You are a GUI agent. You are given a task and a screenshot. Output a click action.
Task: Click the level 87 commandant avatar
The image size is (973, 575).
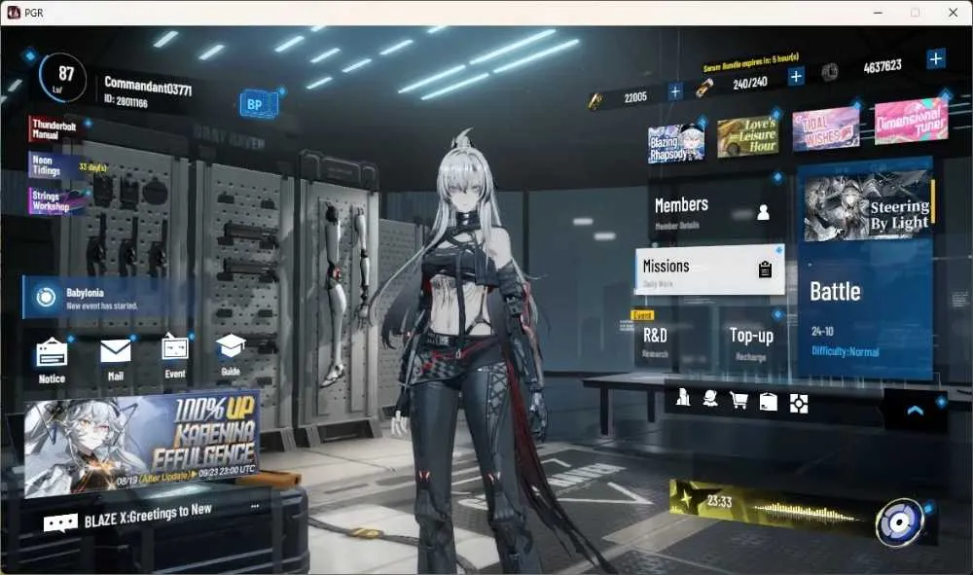pos(63,78)
